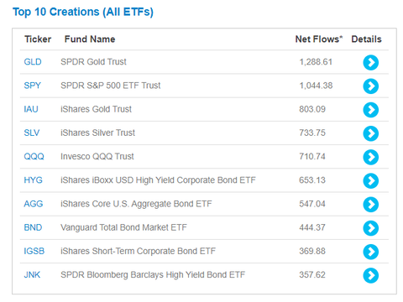Open details arrow in the JNK row
This screenshot has width=403, height=302.
pos(371,275)
